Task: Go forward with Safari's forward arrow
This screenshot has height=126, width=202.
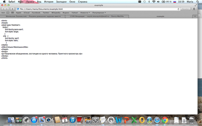Action: pos(7,9)
